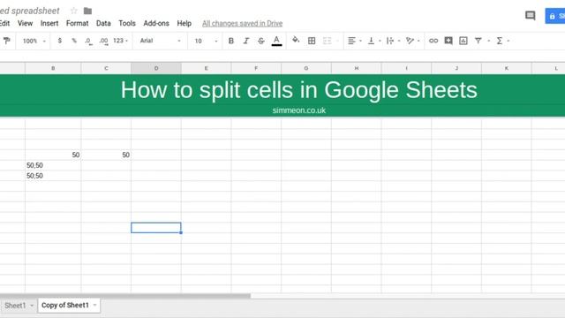Open the Sheet1 tab dropdown arrow
The image size is (565, 318).
[x=32, y=306]
